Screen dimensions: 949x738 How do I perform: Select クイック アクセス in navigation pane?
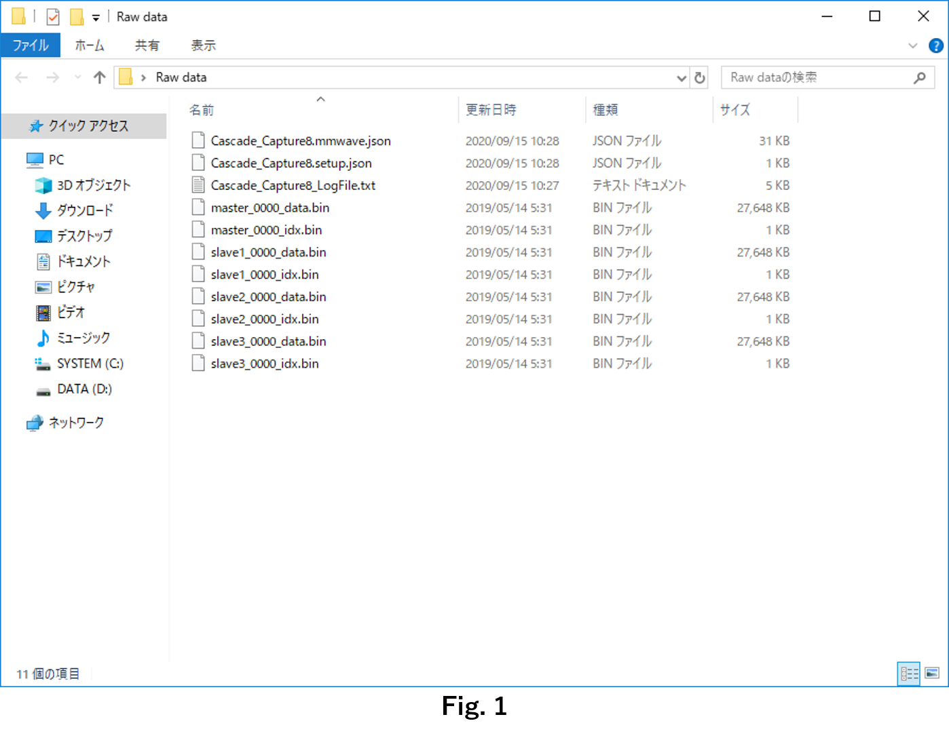pos(84,125)
